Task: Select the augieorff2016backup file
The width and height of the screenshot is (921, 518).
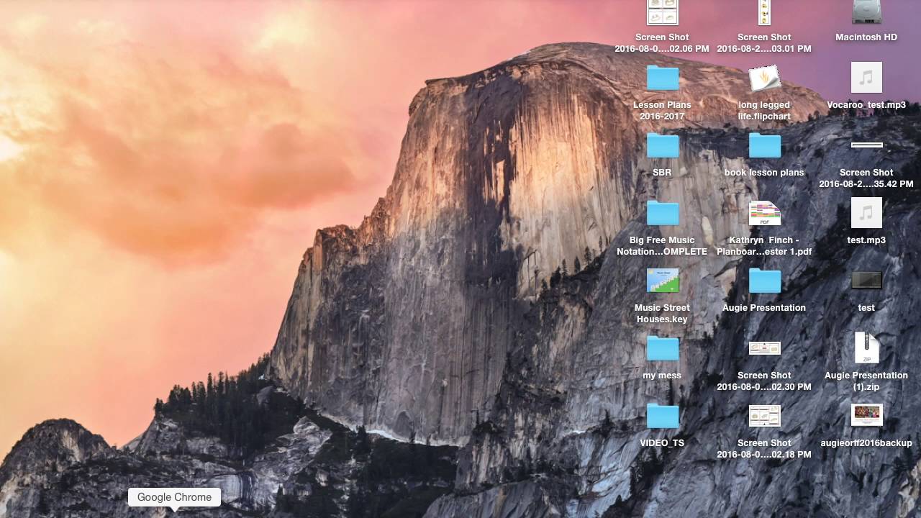Action: click(866, 415)
